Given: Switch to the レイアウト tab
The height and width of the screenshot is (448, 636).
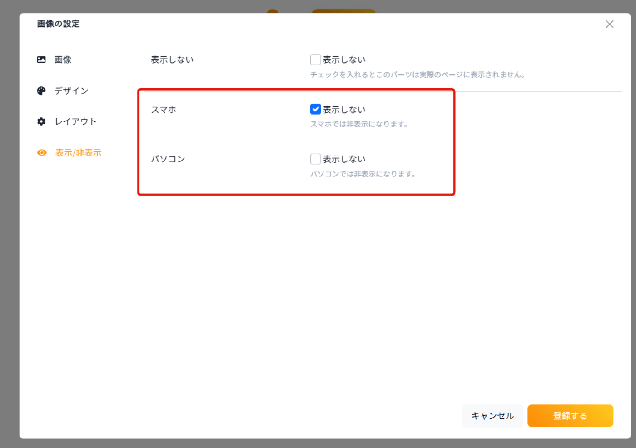Looking at the screenshot, I should [75, 121].
